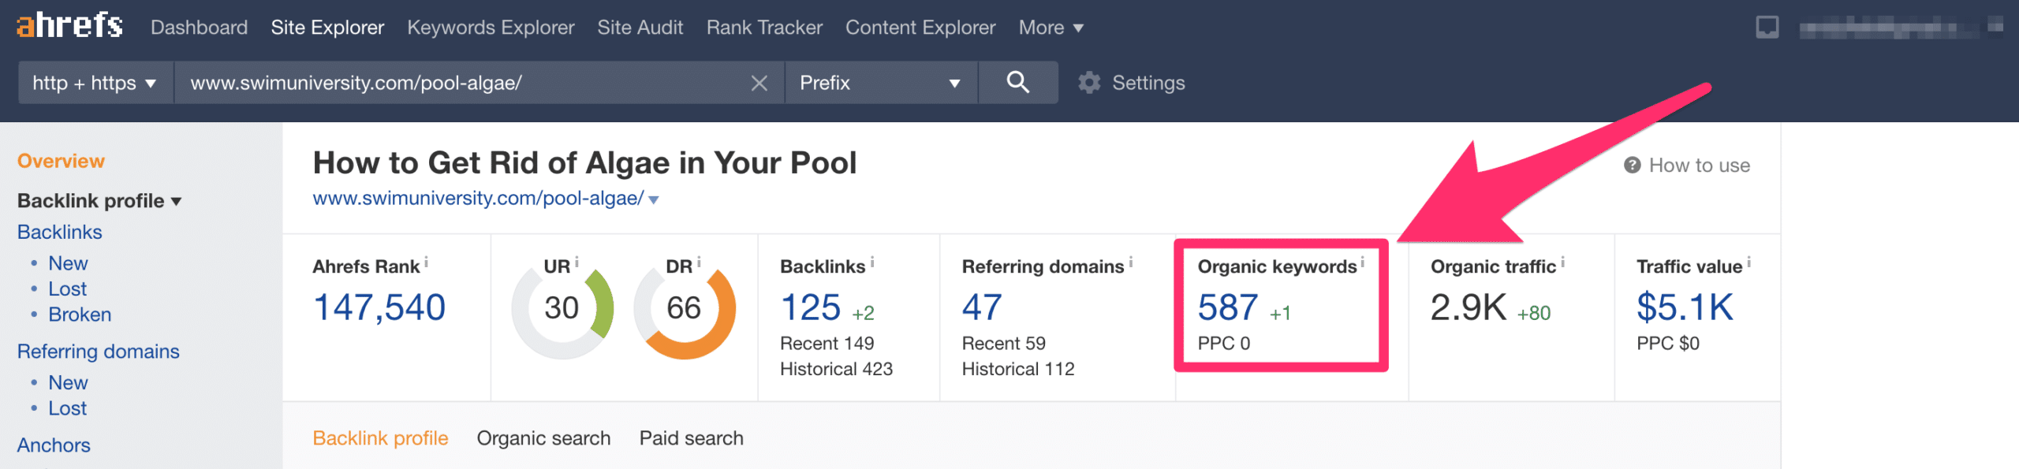Image resolution: width=2019 pixels, height=469 pixels.
Task: Open Keywords Explorer
Action: click(x=491, y=28)
